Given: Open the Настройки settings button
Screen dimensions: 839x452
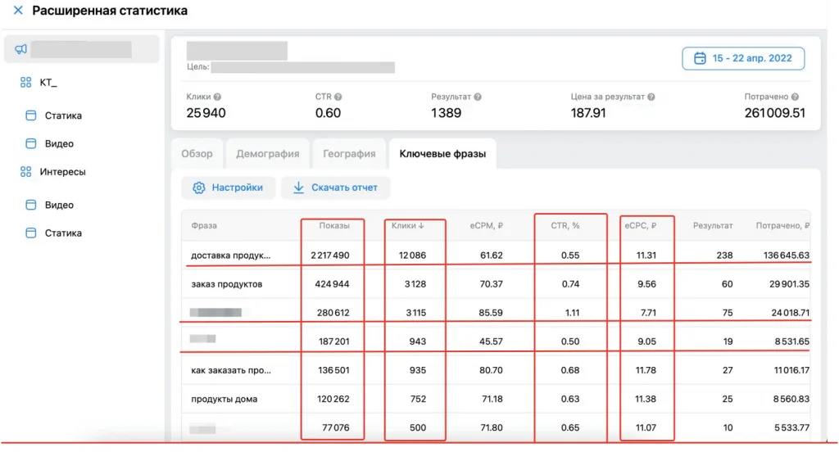Looking at the screenshot, I should click(228, 188).
